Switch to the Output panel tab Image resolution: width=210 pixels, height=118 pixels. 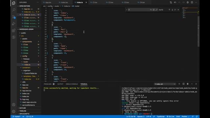pyautogui.click(x=60, y=84)
